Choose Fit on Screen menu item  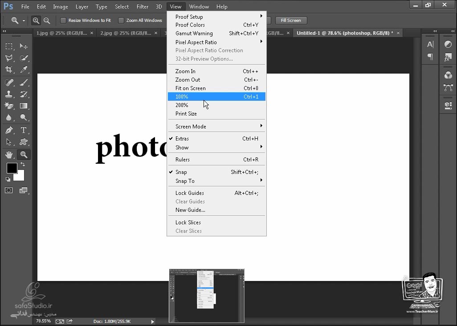[x=216, y=88]
